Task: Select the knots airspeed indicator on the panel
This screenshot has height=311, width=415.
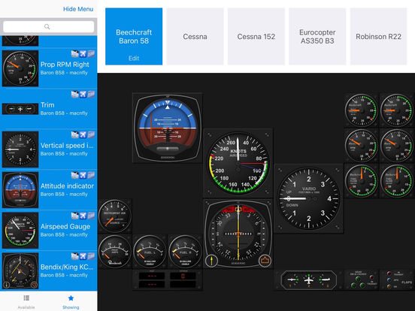Action: pos(238,164)
